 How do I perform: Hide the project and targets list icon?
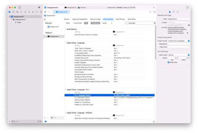click(x=45, y=19)
